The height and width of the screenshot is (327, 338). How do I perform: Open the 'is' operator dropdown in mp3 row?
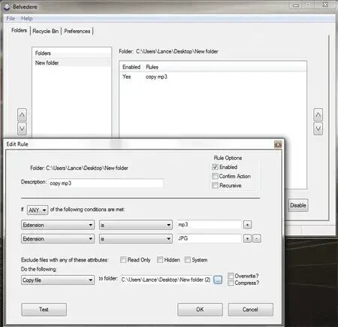click(136, 225)
